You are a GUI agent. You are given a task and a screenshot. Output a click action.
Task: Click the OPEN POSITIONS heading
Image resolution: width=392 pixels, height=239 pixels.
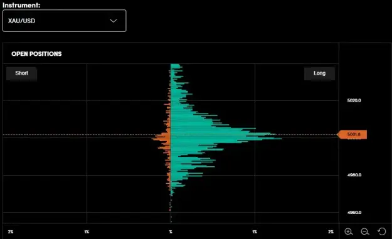coord(36,54)
